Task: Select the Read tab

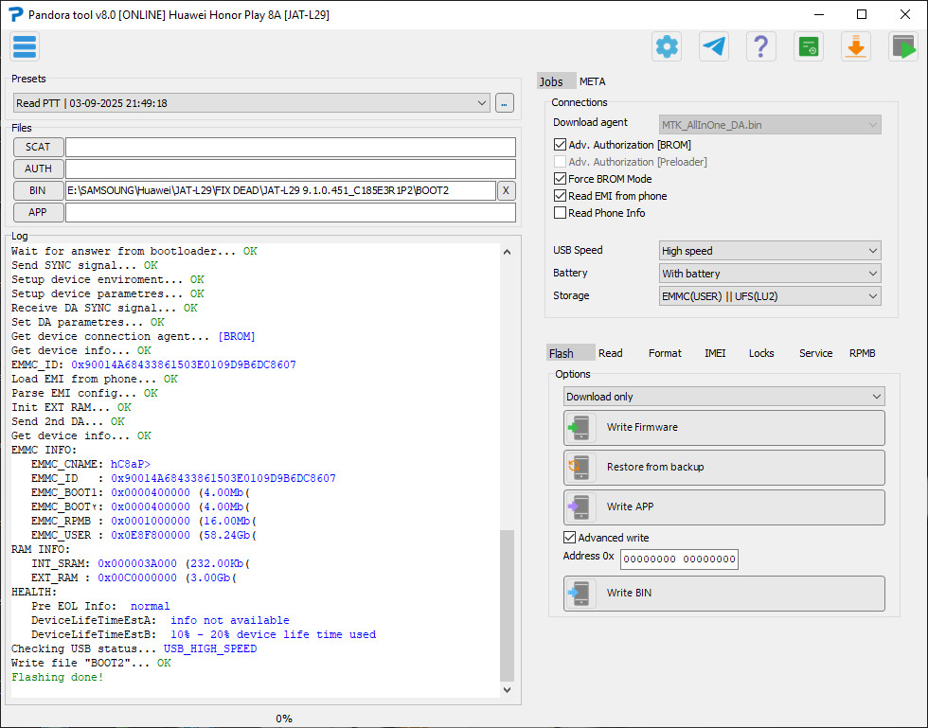Action: coord(610,353)
